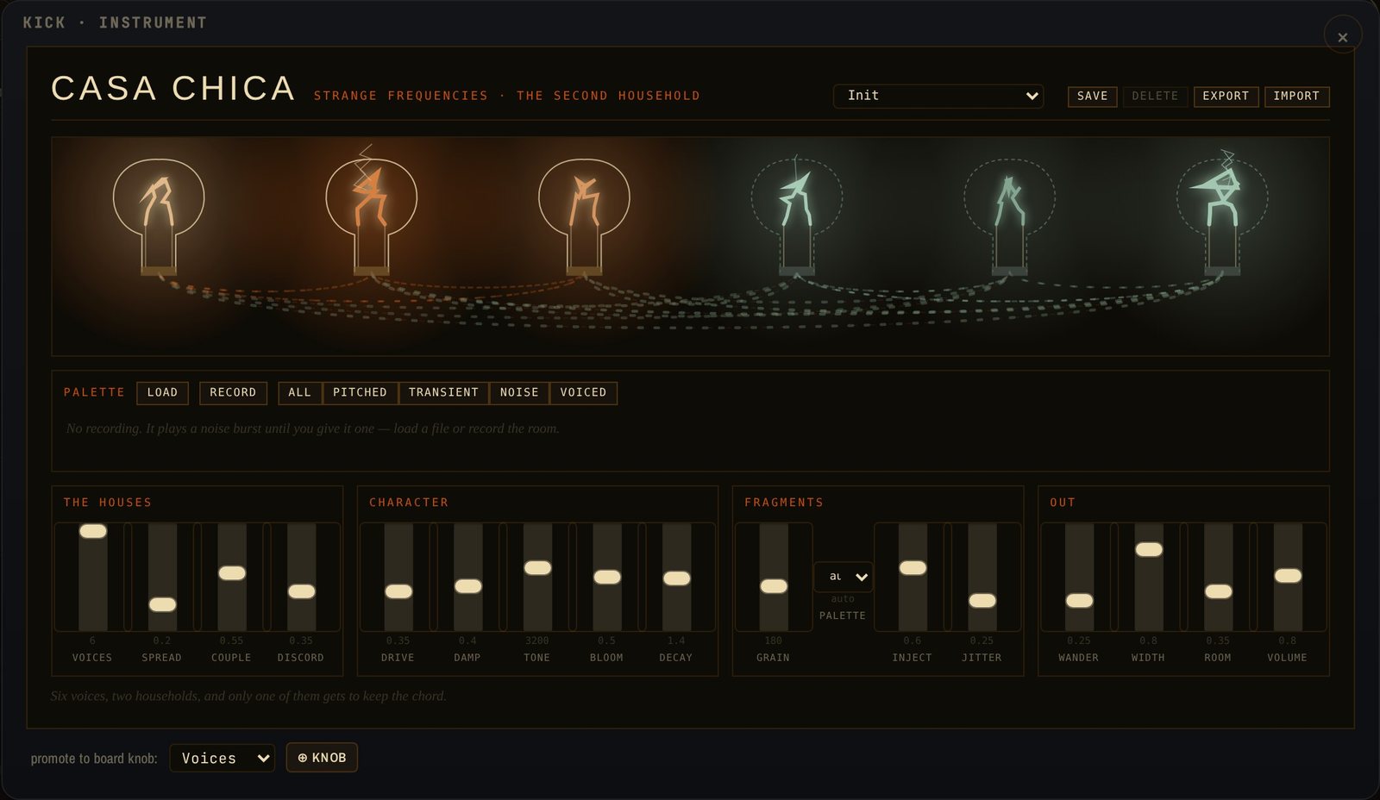Click the third orange tube voice
Viewport: 1380px width, 800px height.
[x=584, y=216]
